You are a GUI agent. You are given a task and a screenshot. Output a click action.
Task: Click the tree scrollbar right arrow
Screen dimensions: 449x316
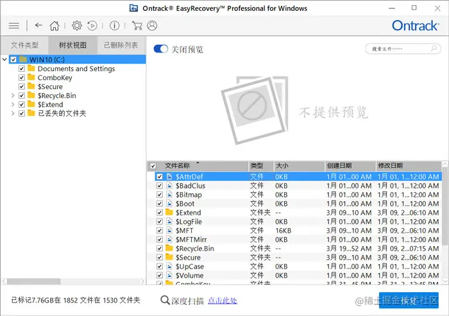click(142, 281)
